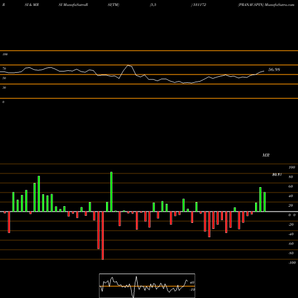This screenshot has height=298, width=298.
Task: Click the -100 MR axis label
Action: coord(292,263)
